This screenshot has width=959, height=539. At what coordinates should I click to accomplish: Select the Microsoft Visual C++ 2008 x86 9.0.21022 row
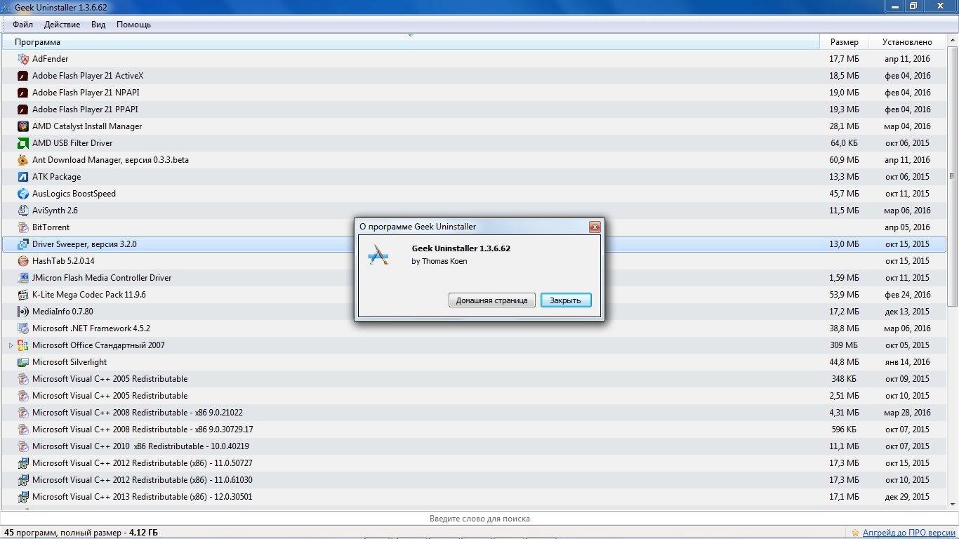coord(474,413)
